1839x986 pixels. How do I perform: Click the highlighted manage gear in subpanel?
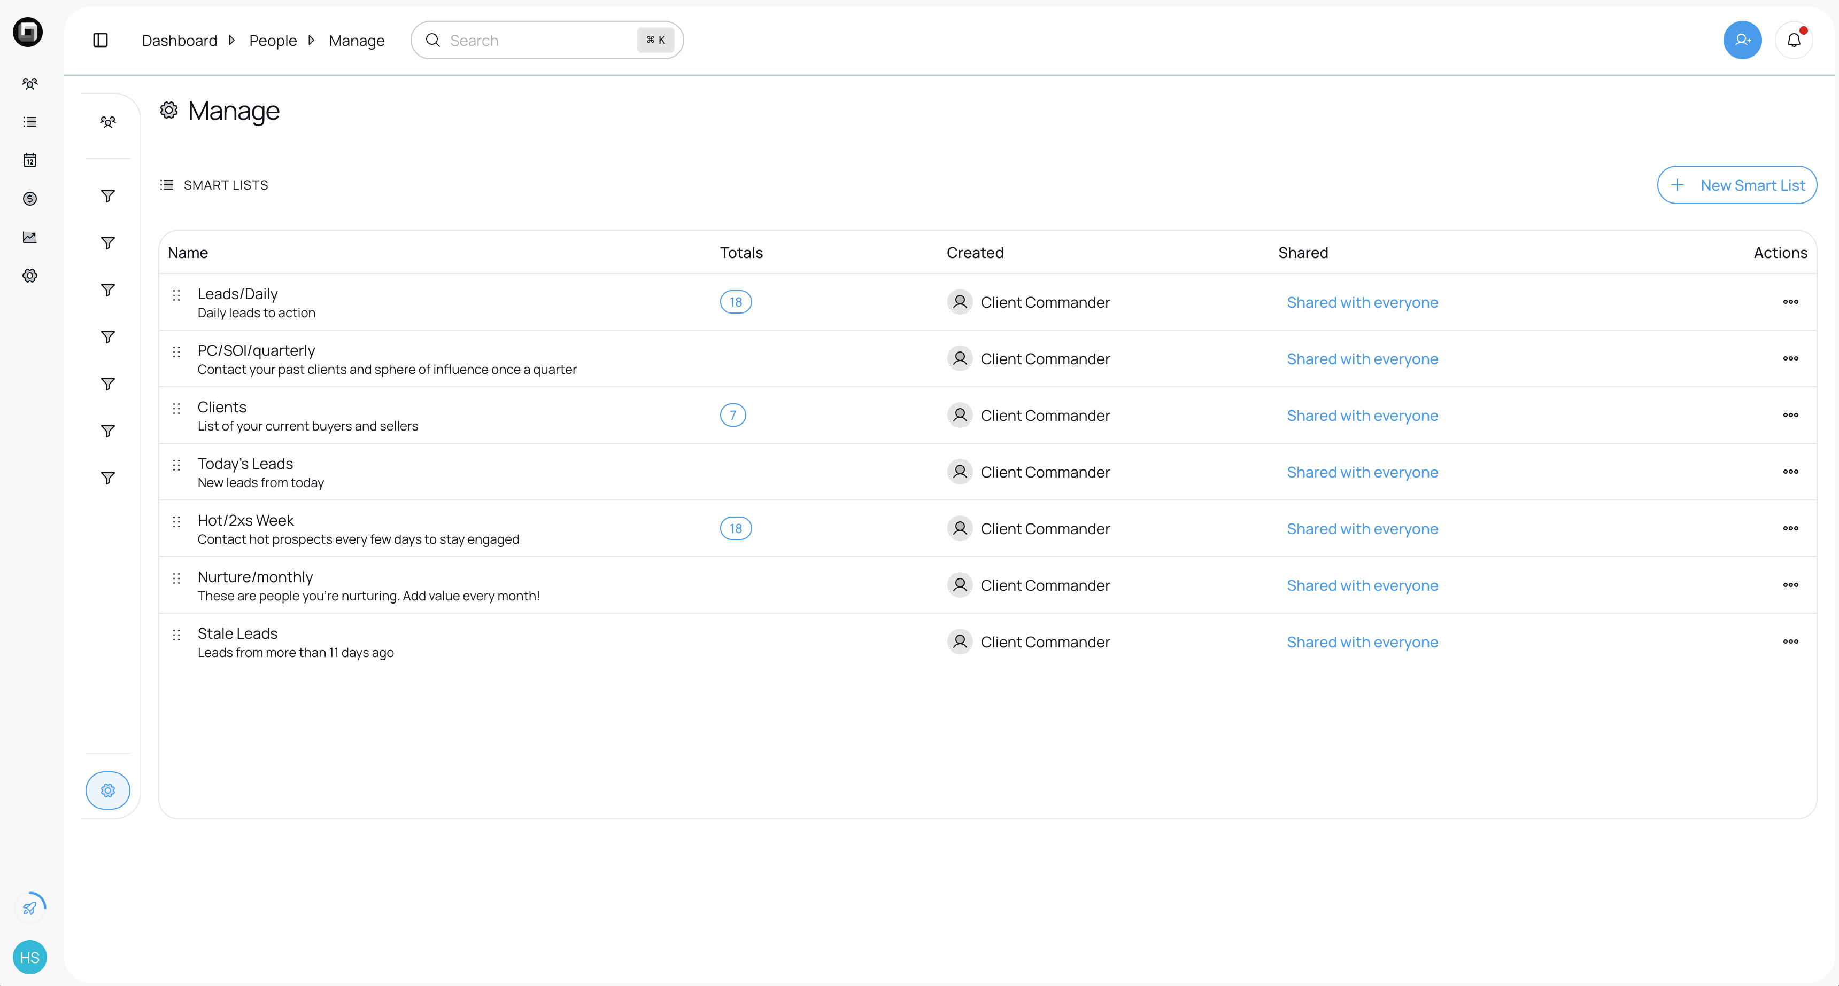[108, 791]
